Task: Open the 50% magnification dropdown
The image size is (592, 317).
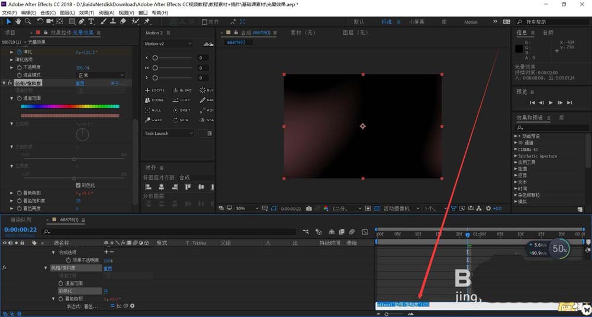Action: click(247, 208)
